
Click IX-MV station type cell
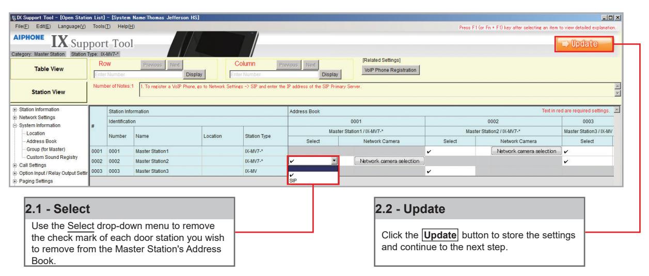click(264, 172)
